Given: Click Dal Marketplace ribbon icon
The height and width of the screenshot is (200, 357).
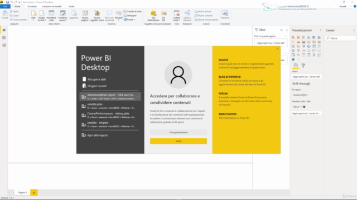Looking at the screenshot, I should point(153,16).
